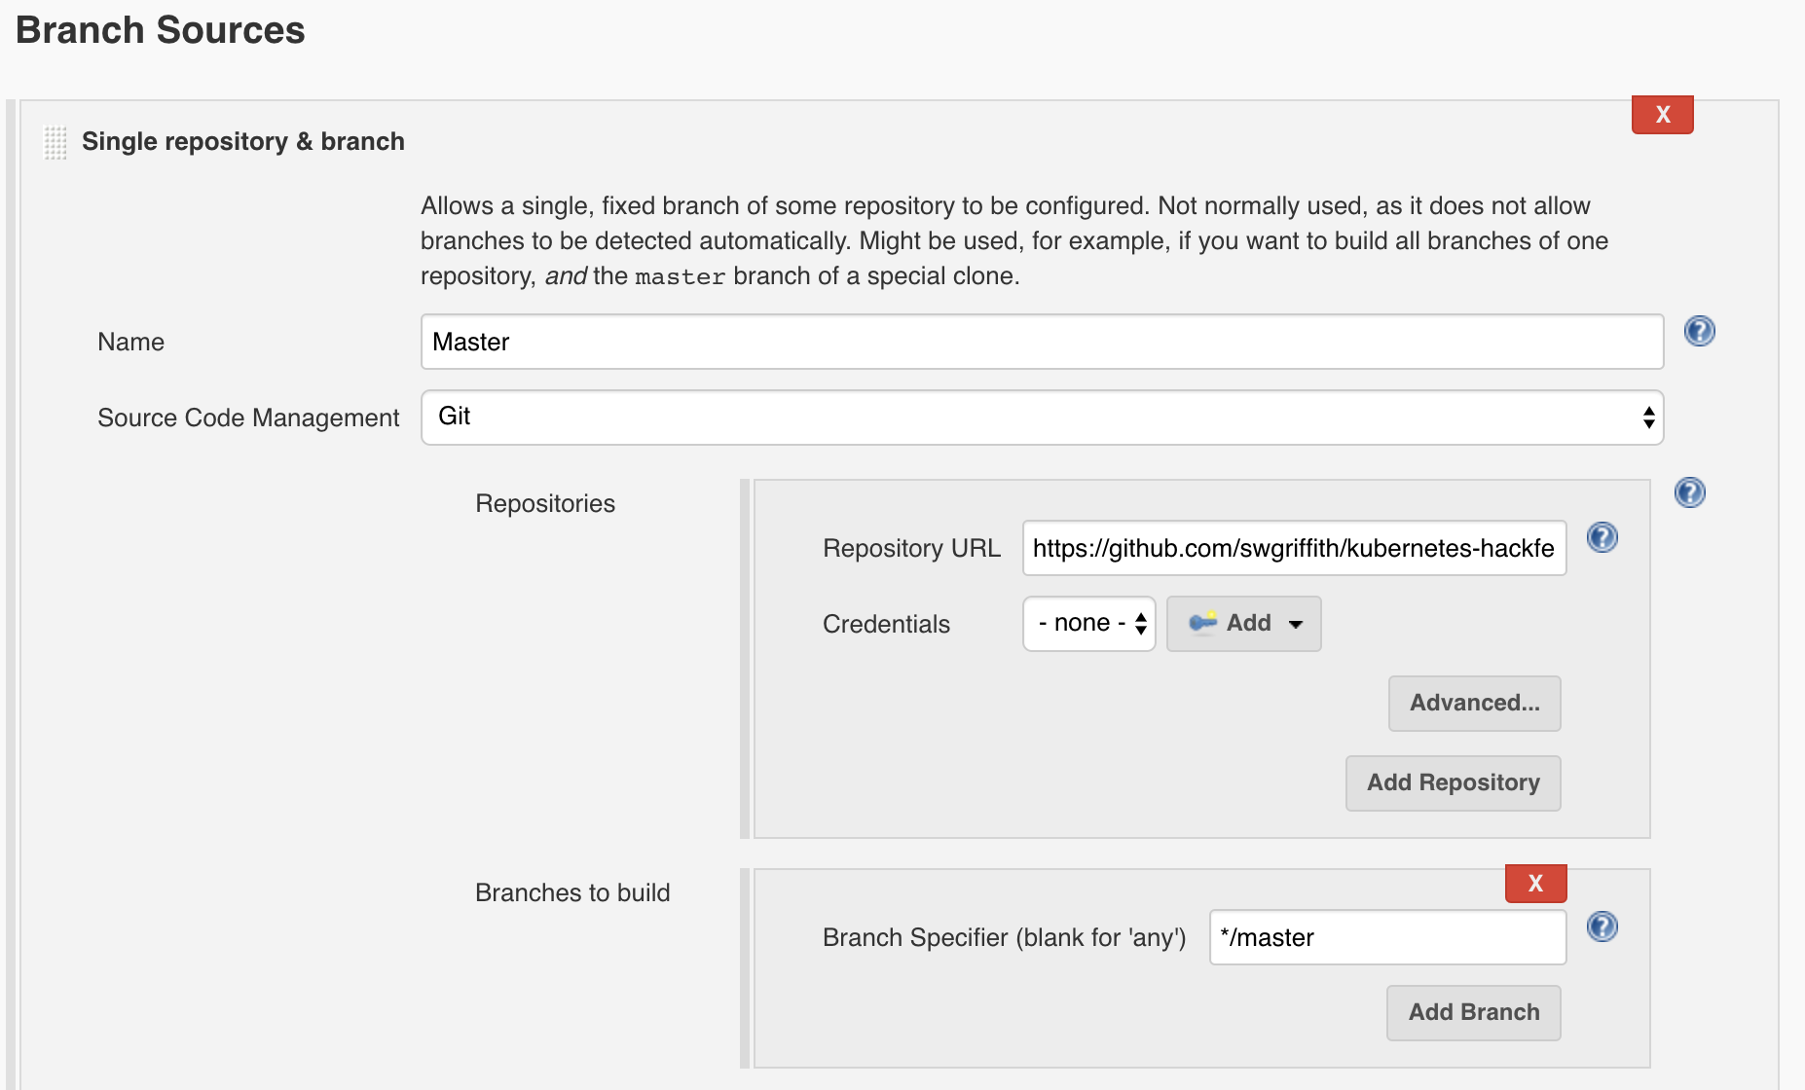Click the Source Code Management label
The width and height of the screenshot is (1805, 1090).
tap(248, 418)
